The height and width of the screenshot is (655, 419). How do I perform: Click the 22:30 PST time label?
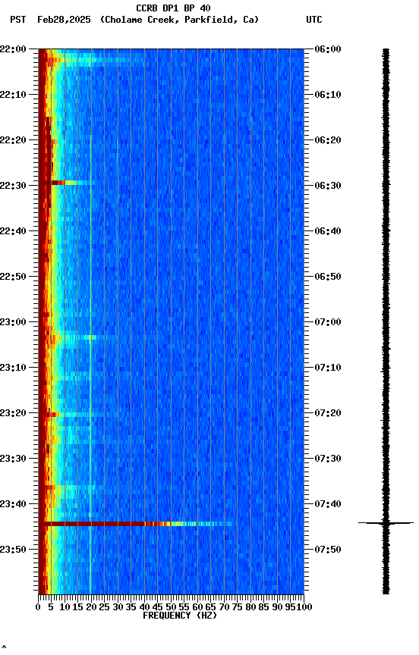pyautogui.click(x=13, y=186)
